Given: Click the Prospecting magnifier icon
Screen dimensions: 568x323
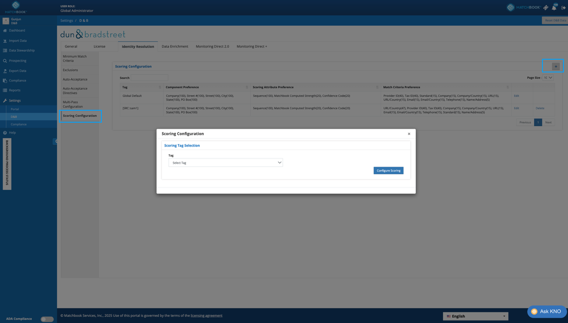Looking at the screenshot, I should 5,61.
